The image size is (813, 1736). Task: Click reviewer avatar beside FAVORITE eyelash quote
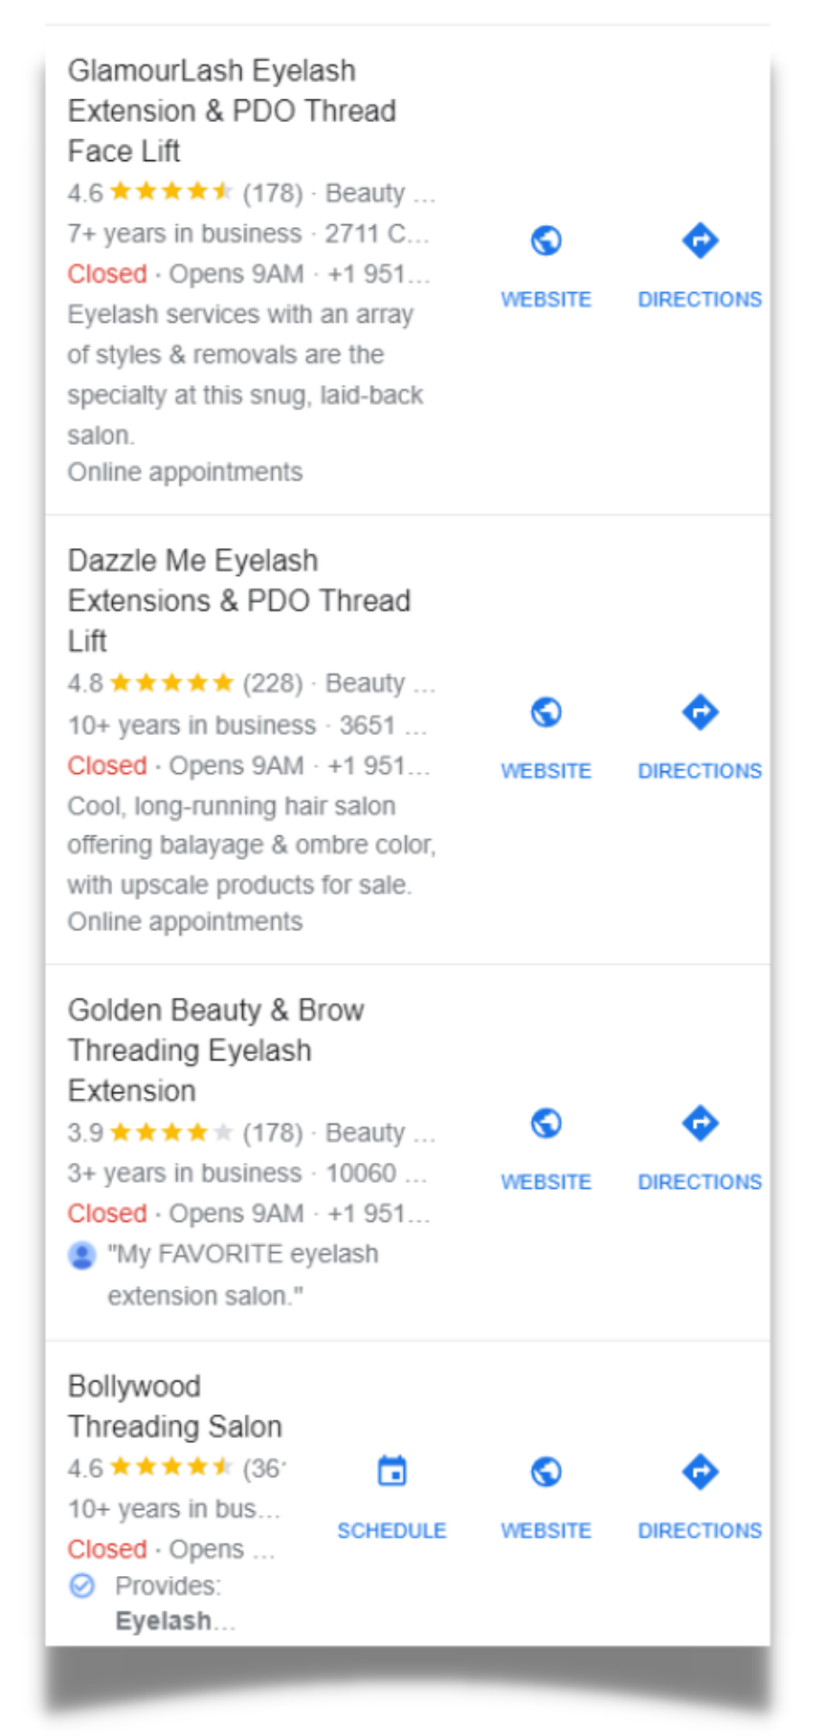point(82,1255)
